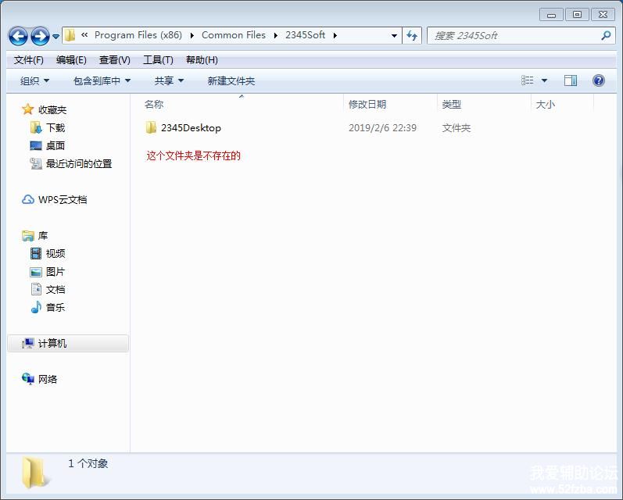Screen dimensions: 623x500
Task: Click 新建文件夹 button
Action: click(231, 81)
